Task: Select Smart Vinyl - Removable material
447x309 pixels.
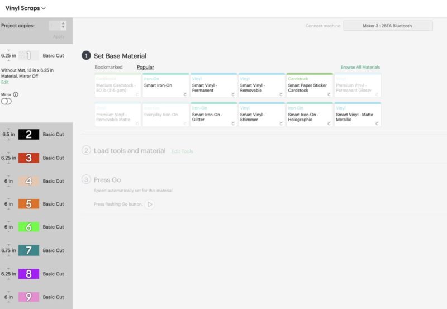Action: [x=261, y=85]
